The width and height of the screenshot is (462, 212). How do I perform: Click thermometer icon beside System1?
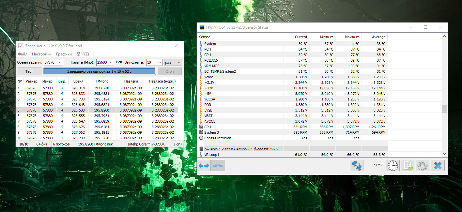[201, 44]
